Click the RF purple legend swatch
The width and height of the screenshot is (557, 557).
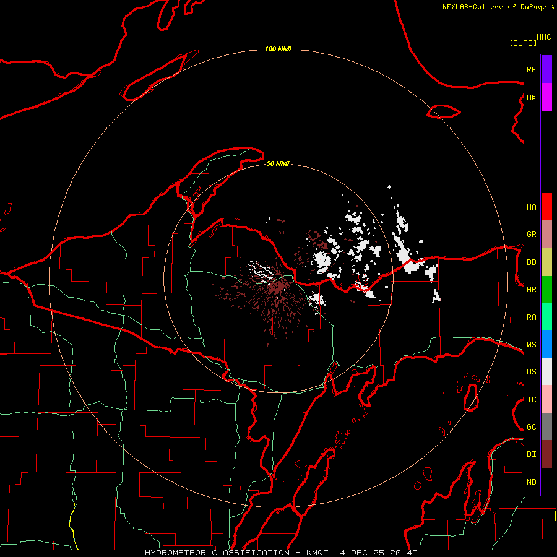(546, 69)
